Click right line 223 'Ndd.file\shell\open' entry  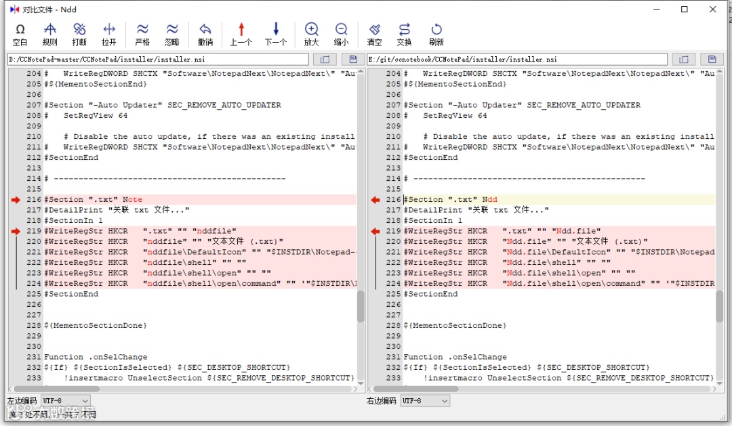click(x=520, y=273)
